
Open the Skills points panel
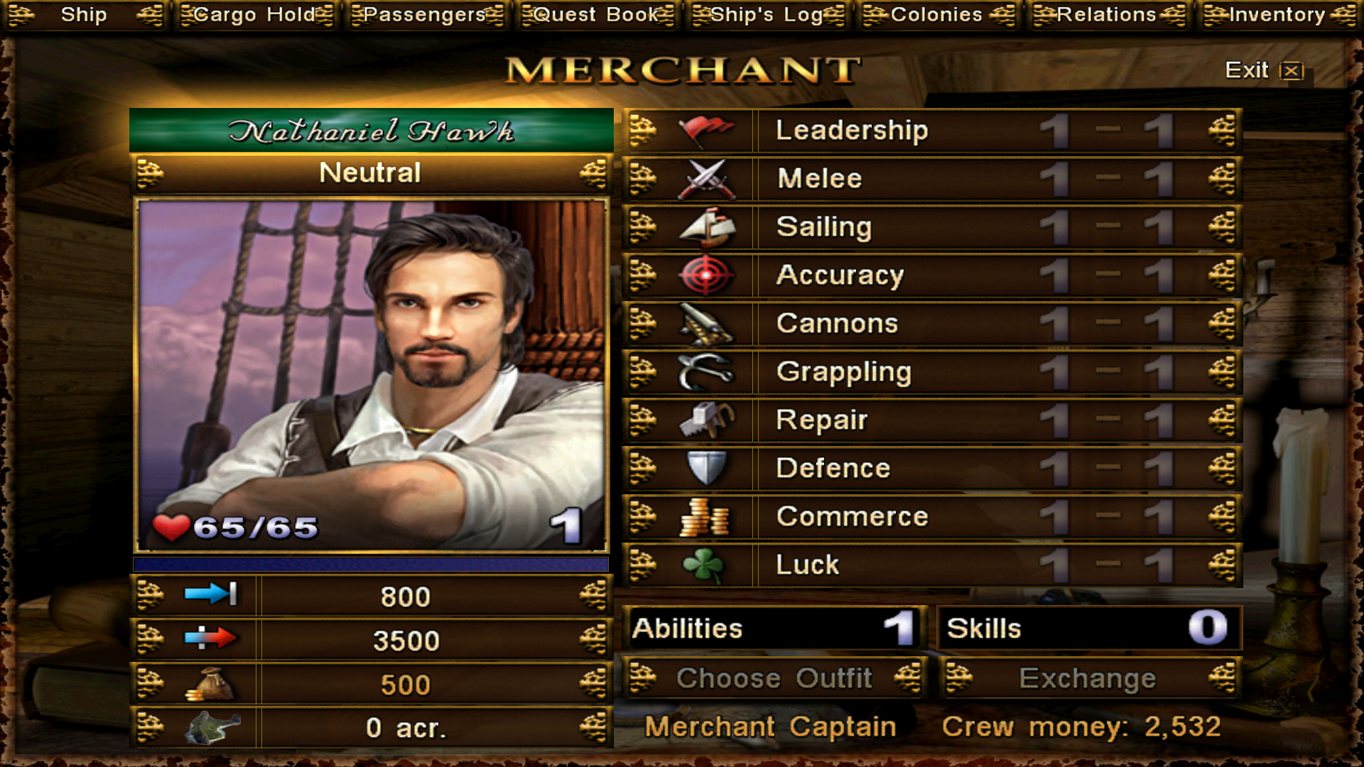tap(1088, 629)
